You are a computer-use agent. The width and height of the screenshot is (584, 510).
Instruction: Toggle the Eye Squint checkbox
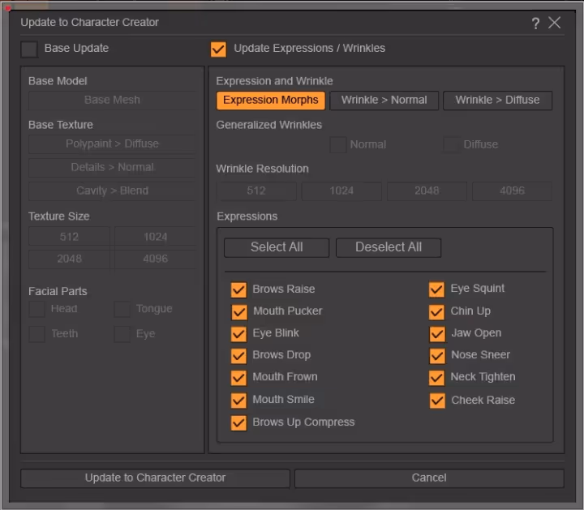[436, 289]
